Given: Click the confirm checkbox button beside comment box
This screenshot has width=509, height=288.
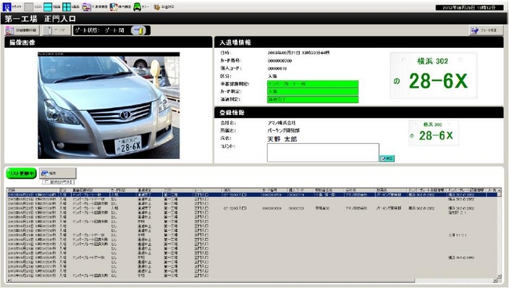Looking at the screenshot, I should (x=388, y=158).
